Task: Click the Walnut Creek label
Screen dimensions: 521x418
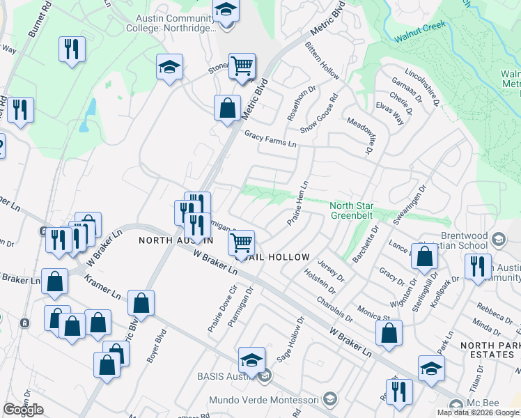Action: 420,31
